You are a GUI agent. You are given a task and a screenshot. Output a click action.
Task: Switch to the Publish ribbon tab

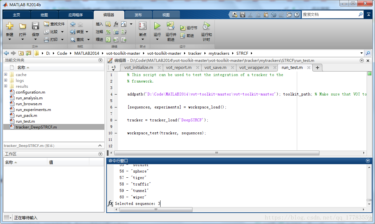(138, 15)
